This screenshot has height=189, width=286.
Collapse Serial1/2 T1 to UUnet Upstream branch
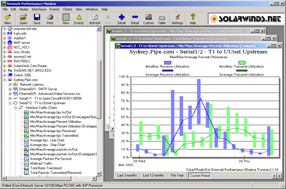(10, 103)
